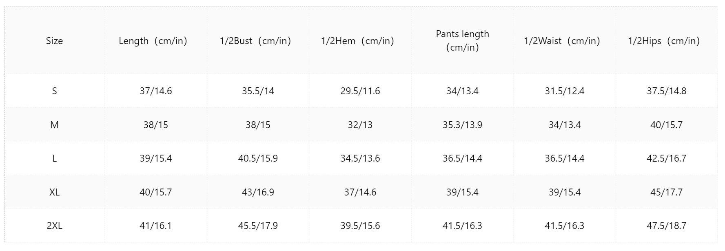Click the 1/2Bust (cm/in) header

258,41
